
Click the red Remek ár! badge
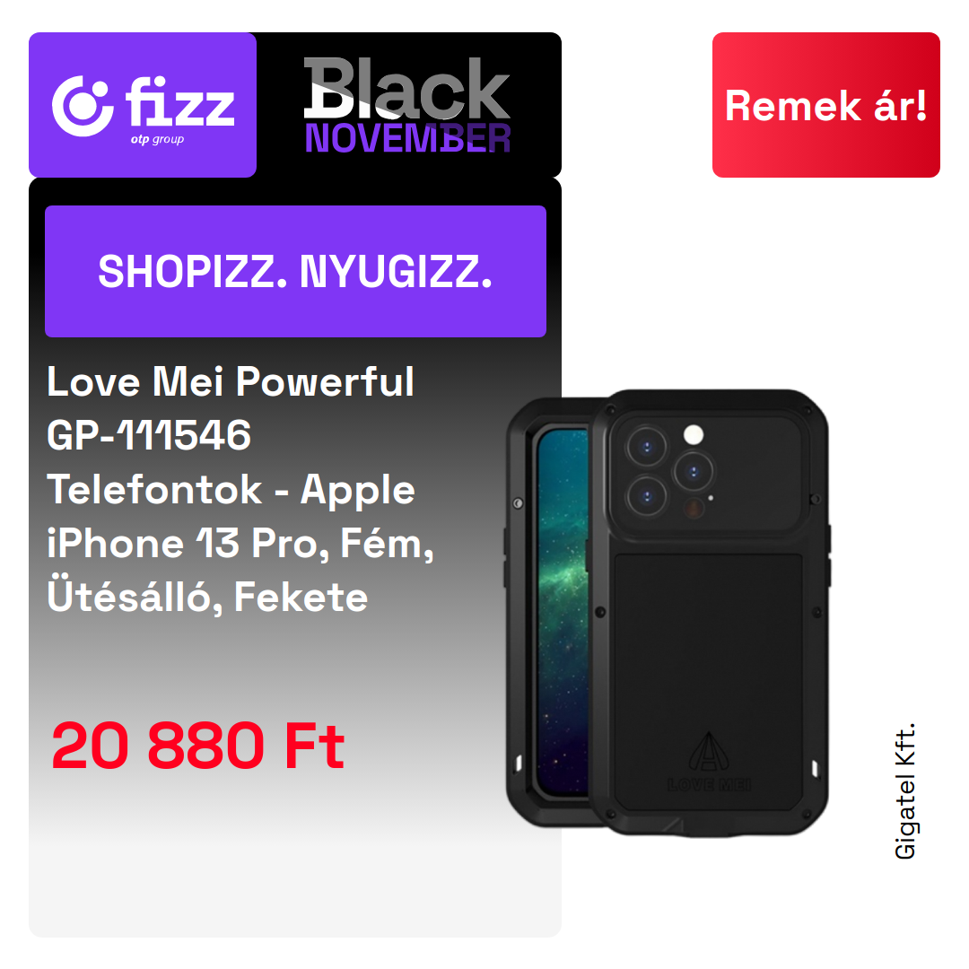(x=825, y=105)
